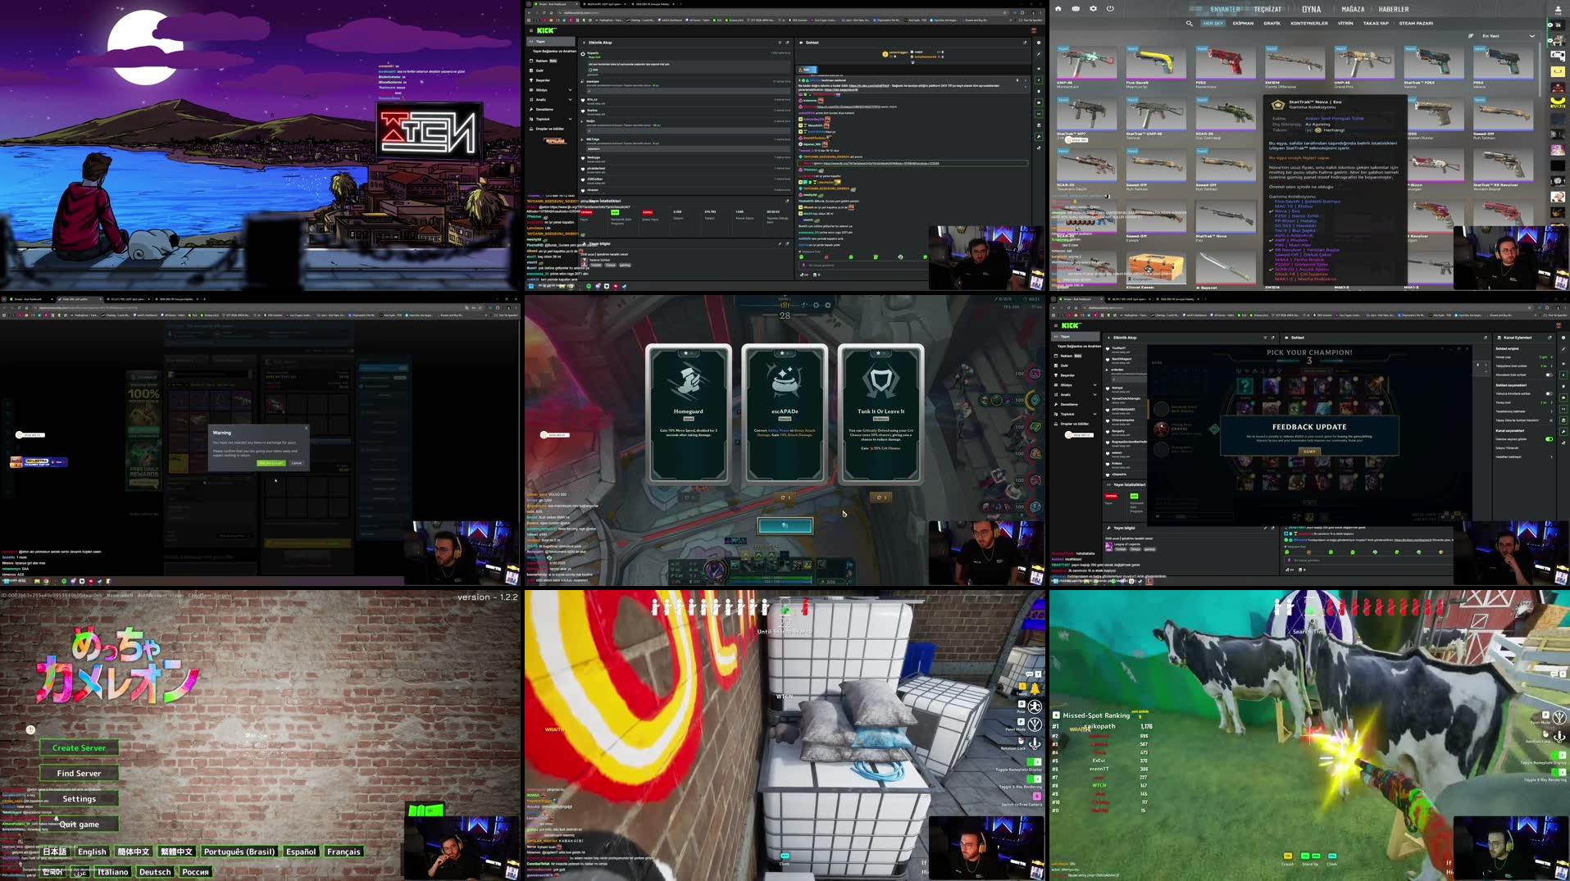Open hamburger menu in Kick dashboard with chat feed
This screenshot has height=881, width=1570.
pos(530,30)
